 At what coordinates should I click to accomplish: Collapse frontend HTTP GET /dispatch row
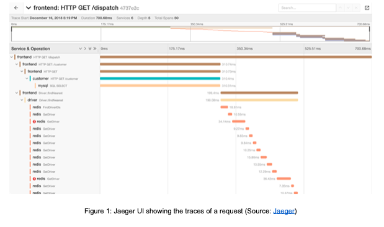point(12,57)
